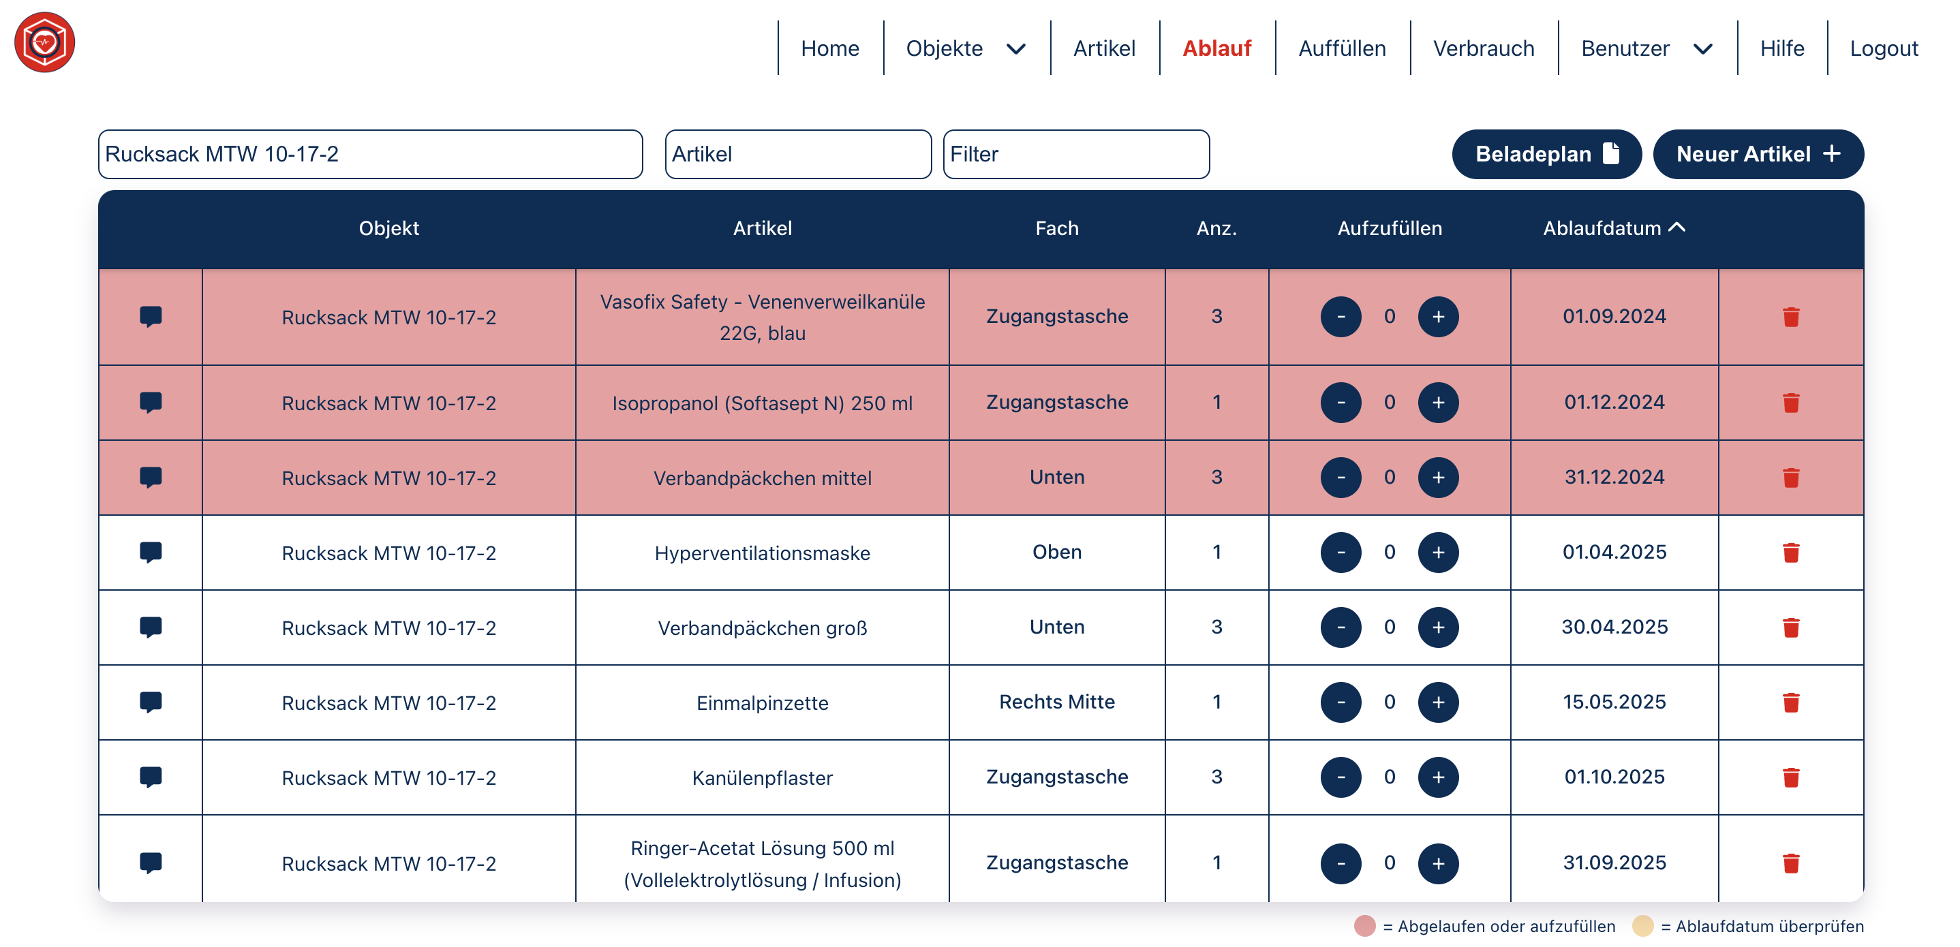Screen dimensions: 1960x947
Task: Click Neuer Artikel button
Action: 1758,155
